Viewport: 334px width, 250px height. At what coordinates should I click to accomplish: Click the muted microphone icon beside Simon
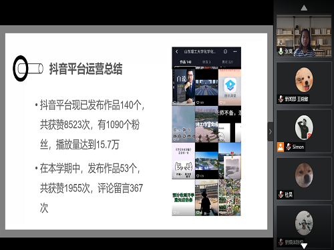(x=289, y=147)
